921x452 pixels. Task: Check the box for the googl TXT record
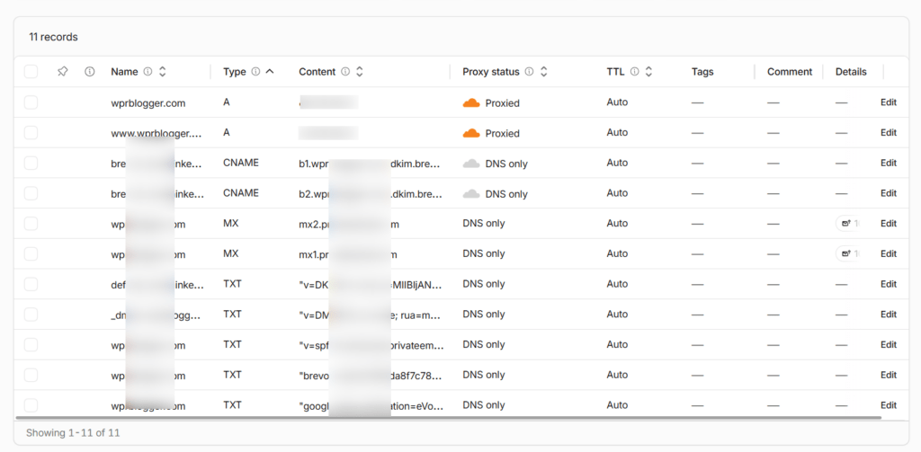point(31,405)
